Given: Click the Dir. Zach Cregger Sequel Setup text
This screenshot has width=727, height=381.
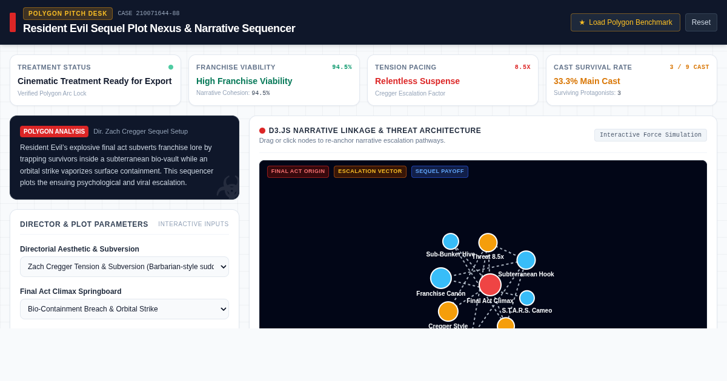Looking at the screenshot, I should [x=141, y=131].
